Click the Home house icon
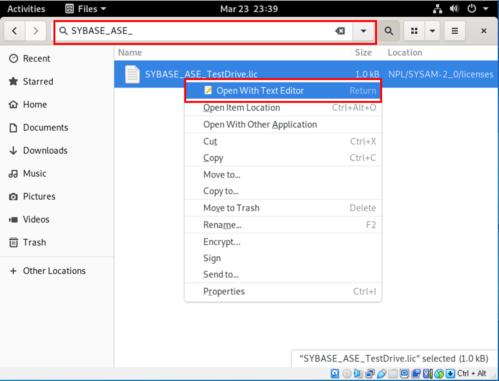The height and width of the screenshot is (381, 499). tap(14, 104)
